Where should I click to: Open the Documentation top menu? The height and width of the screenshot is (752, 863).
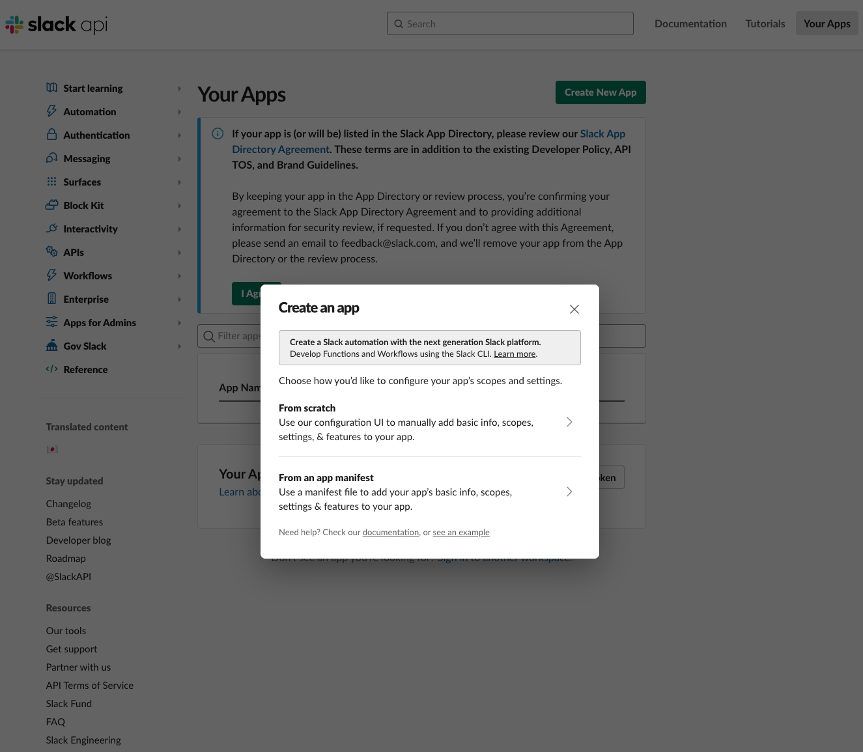pos(690,23)
